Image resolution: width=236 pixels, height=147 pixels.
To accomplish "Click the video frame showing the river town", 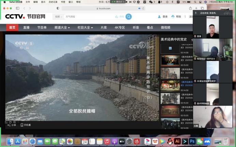I will pyautogui.click(x=82, y=78).
